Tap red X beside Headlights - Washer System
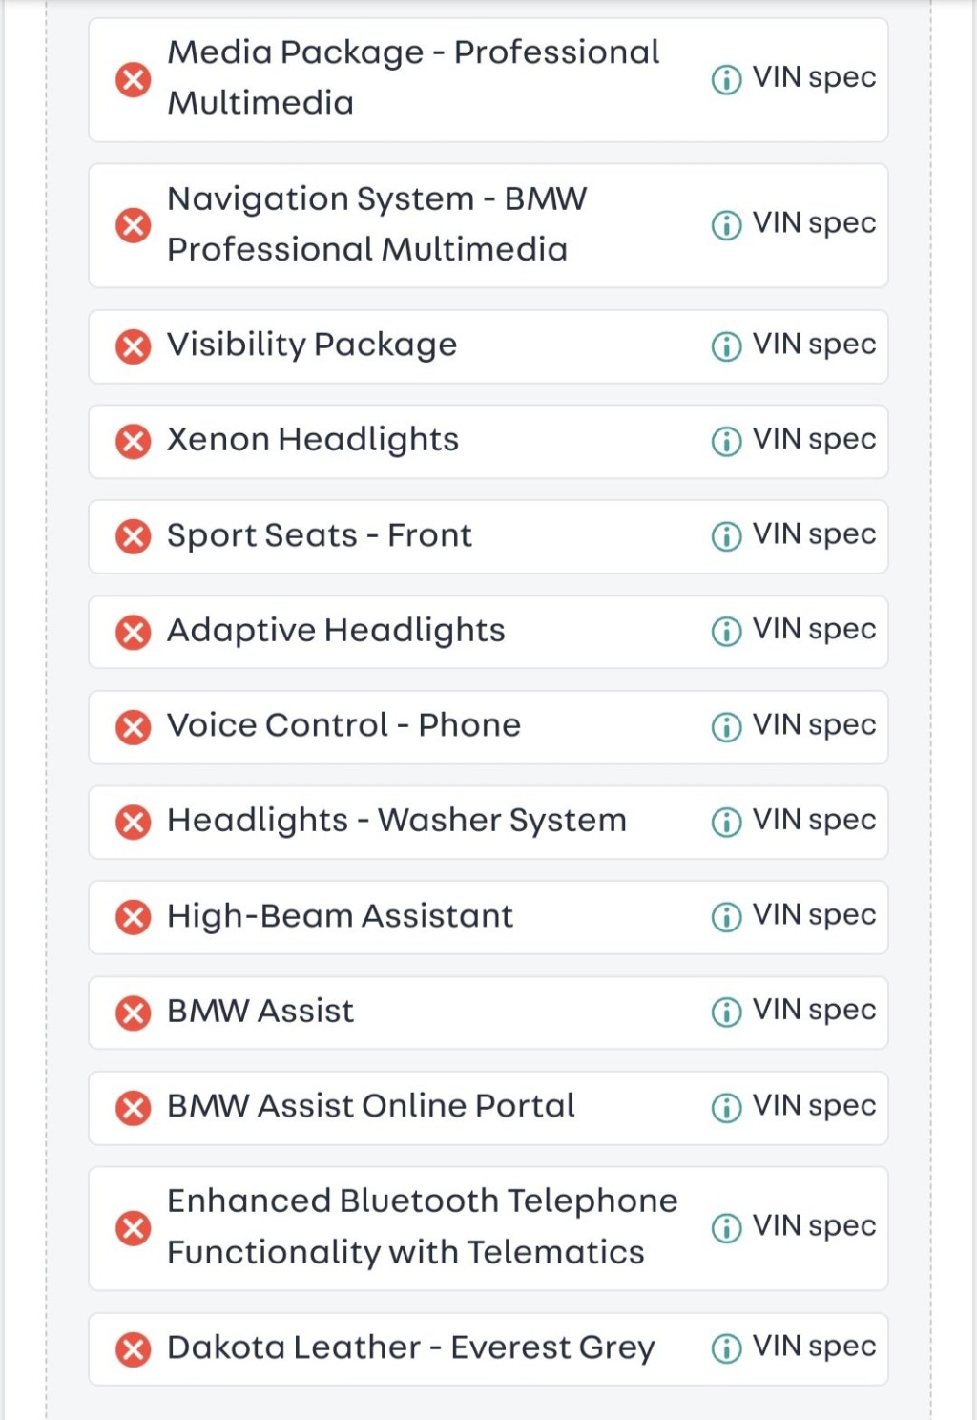 pos(134,822)
